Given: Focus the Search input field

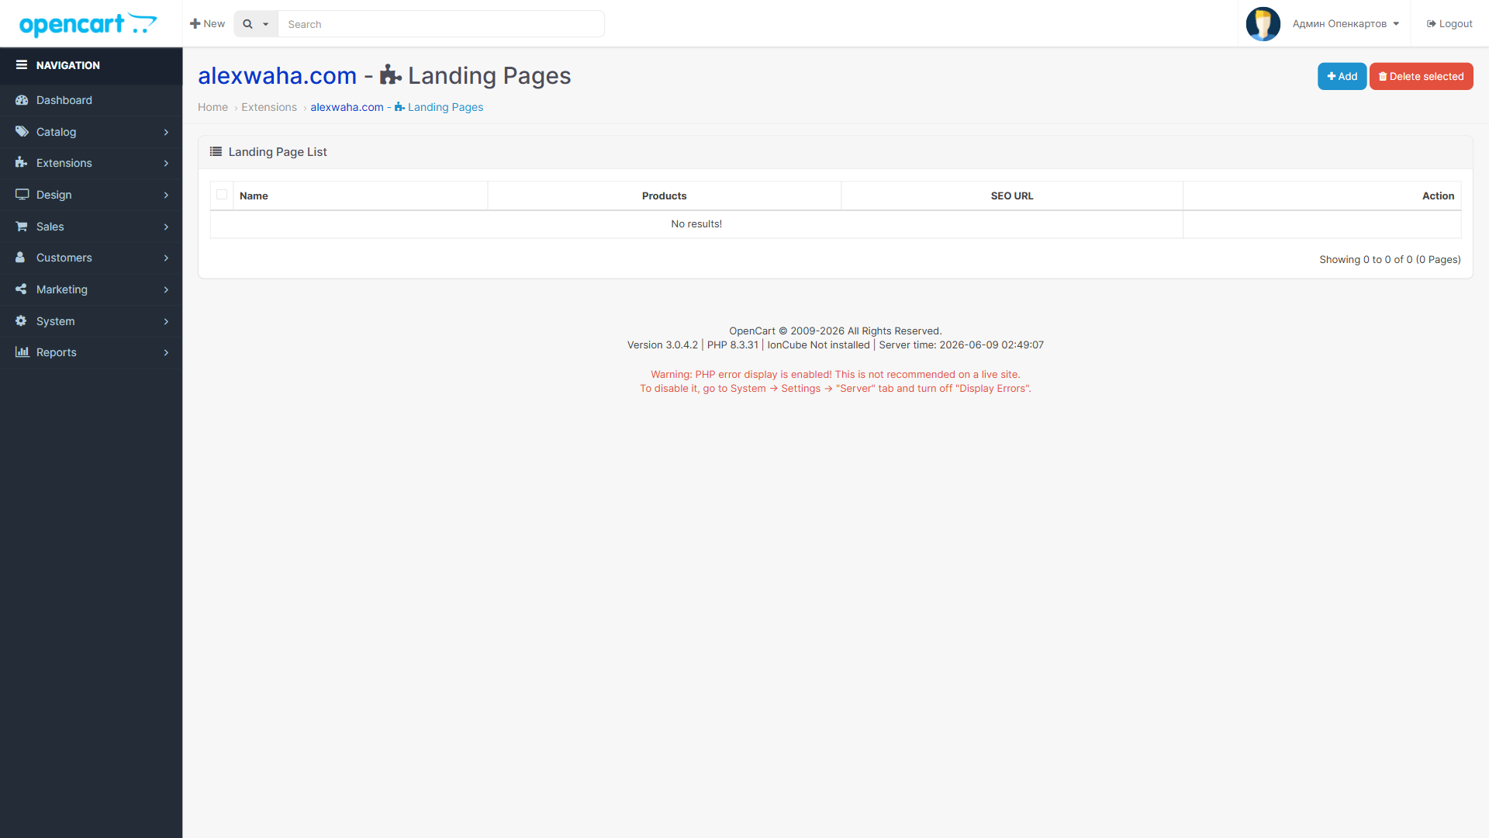Looking at the screenshot, I should (441, 24).
